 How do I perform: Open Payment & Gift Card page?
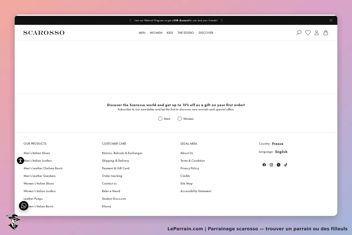click(x=116, y=168)
